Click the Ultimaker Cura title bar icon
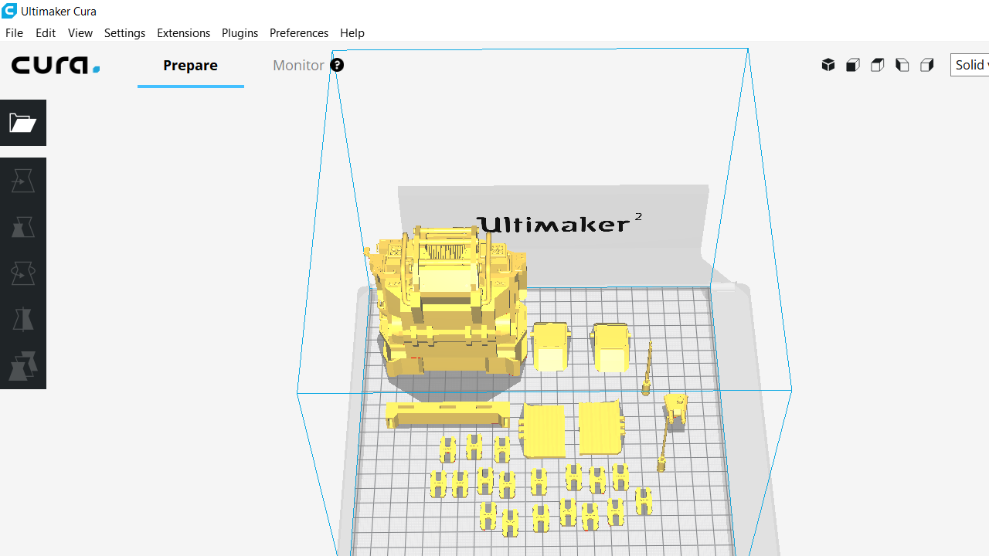 tap(9, 11)
